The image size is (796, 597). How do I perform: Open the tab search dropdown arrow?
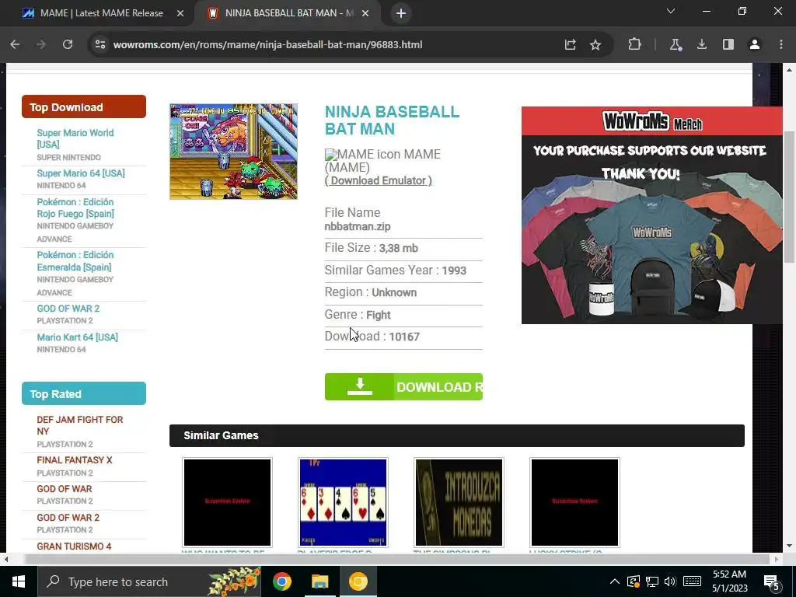point(671,11)
